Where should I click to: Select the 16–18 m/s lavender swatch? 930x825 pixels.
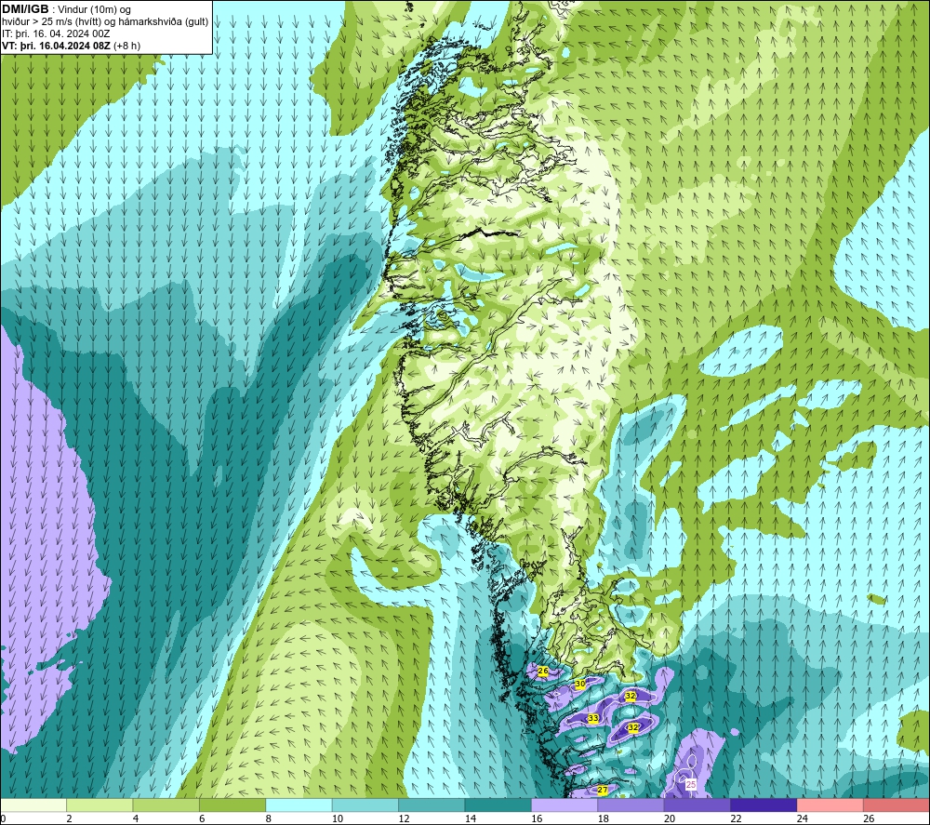pyautogui.click(x=565, y=805)
